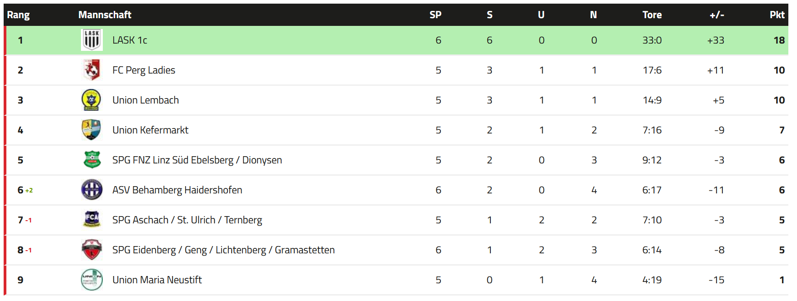797x301 pixels.
Task: Open the LASK 1c team link
Action: coord(130,40)
